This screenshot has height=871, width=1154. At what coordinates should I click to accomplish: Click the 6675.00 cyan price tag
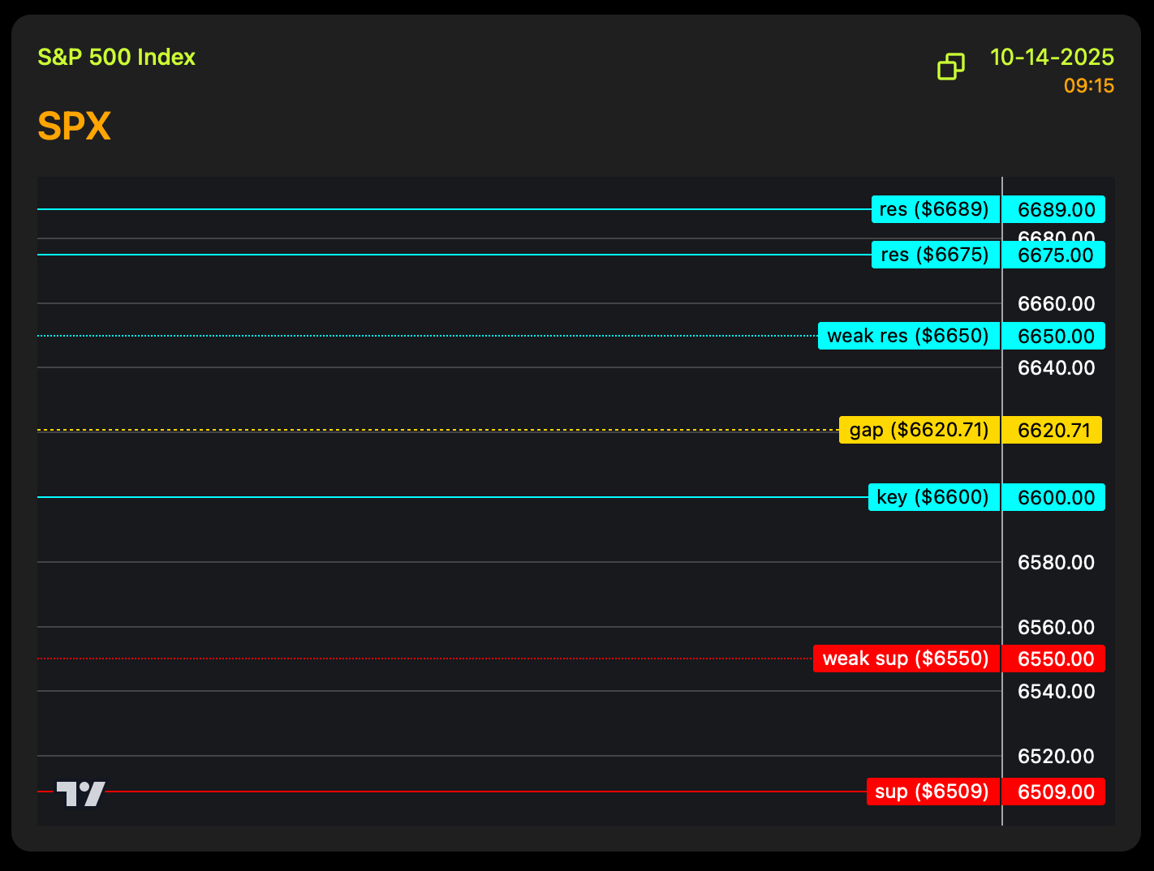(x=1055, y=255)
